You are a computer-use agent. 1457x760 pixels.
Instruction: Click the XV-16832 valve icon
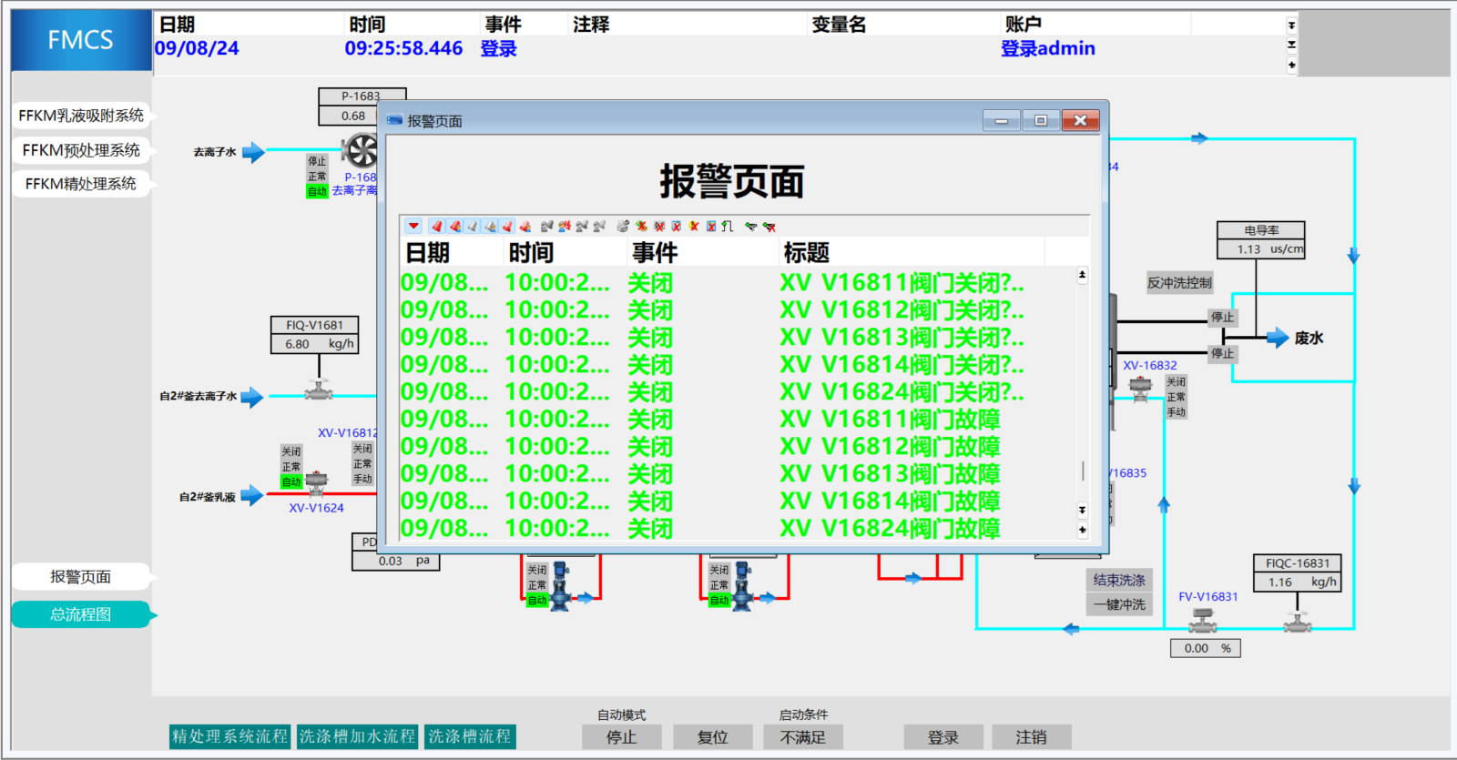(1140, 387)
